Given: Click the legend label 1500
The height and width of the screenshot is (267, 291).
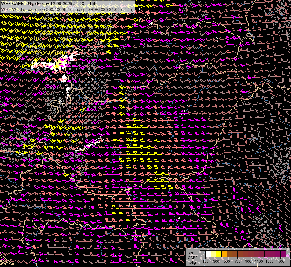Looking at the screenshot, I should [x=280, y=261].
